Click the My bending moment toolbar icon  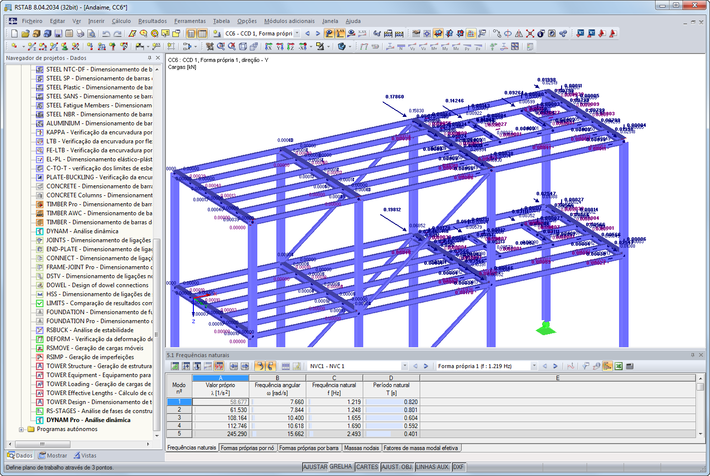point(445,46)
